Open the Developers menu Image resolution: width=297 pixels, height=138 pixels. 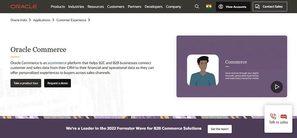(154, 7)
